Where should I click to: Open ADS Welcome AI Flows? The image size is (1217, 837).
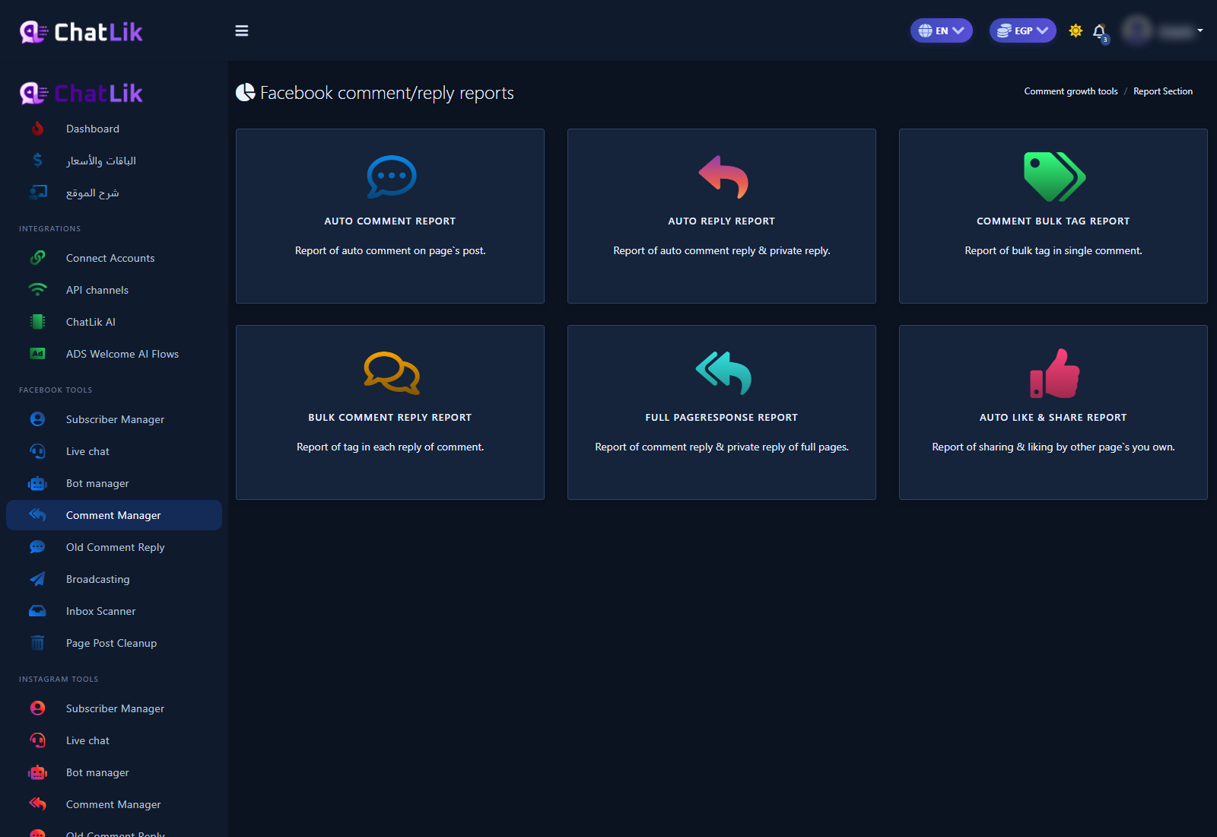(x=114, y=354)
